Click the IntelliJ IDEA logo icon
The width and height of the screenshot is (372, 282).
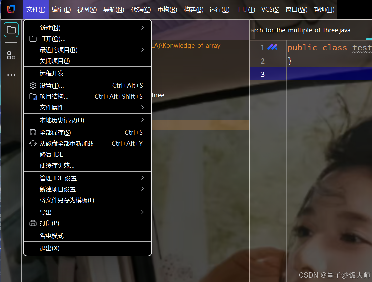11,9
